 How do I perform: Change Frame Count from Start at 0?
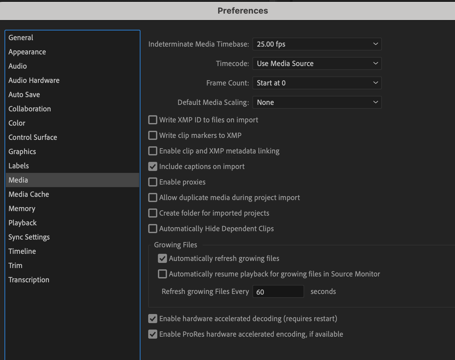coord(317,83)
